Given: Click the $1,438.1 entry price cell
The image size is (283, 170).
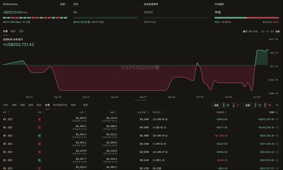Looking at the screenshot, I should point(81,126).
